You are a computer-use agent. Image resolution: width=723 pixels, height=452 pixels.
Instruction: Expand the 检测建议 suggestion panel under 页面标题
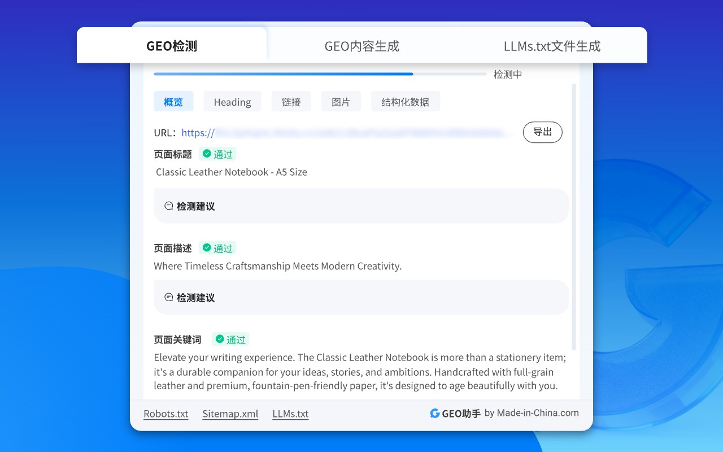[361, 206]
